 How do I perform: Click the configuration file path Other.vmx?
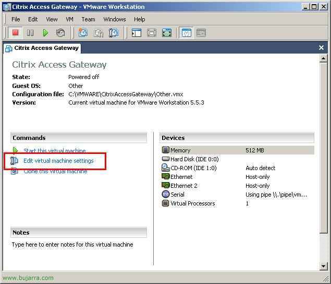pos(126,94)
